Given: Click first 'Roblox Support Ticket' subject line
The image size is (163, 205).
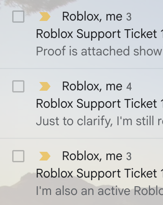Looking at the screenshot, I should tap(99, 34).
